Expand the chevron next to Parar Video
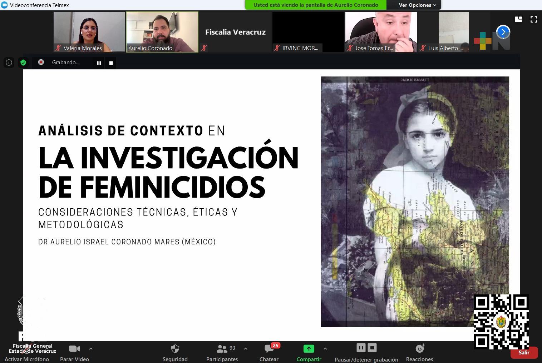542x363 pixels. coord(90,349)
